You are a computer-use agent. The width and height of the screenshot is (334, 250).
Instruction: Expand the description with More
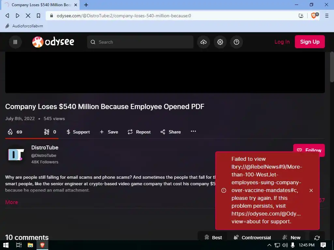click(x=11, y=202)
